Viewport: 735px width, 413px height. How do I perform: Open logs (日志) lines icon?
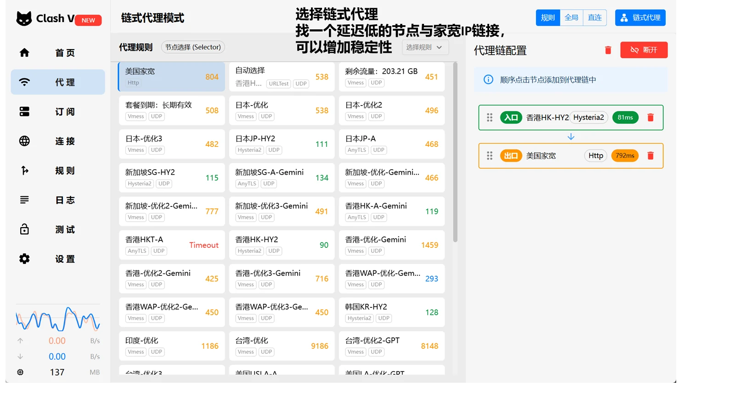click(24, 200)
